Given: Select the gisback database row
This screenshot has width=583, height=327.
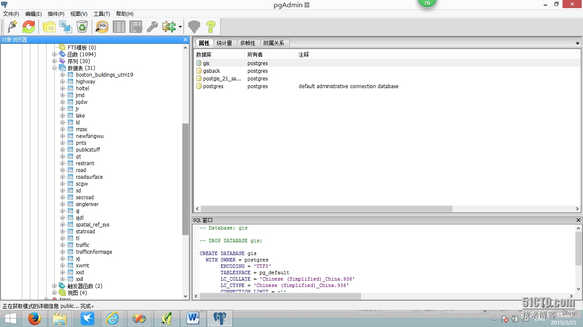Looking at the screenshot, I should coord(387,71).
